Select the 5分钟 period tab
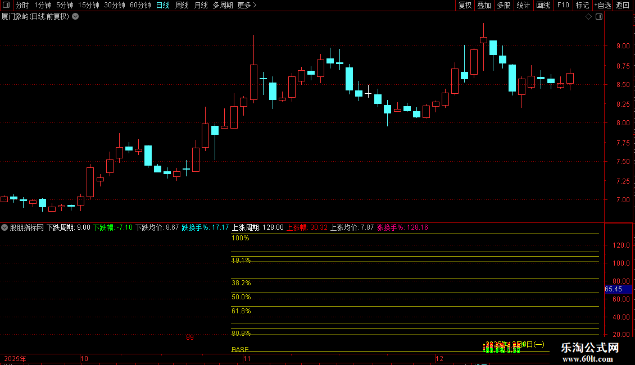This screenshot has width=635, height=365. coord(65,5)
